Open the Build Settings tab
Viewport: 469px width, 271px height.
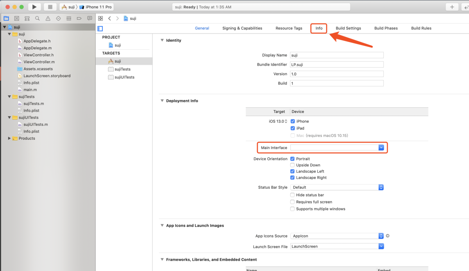point(348,29)
